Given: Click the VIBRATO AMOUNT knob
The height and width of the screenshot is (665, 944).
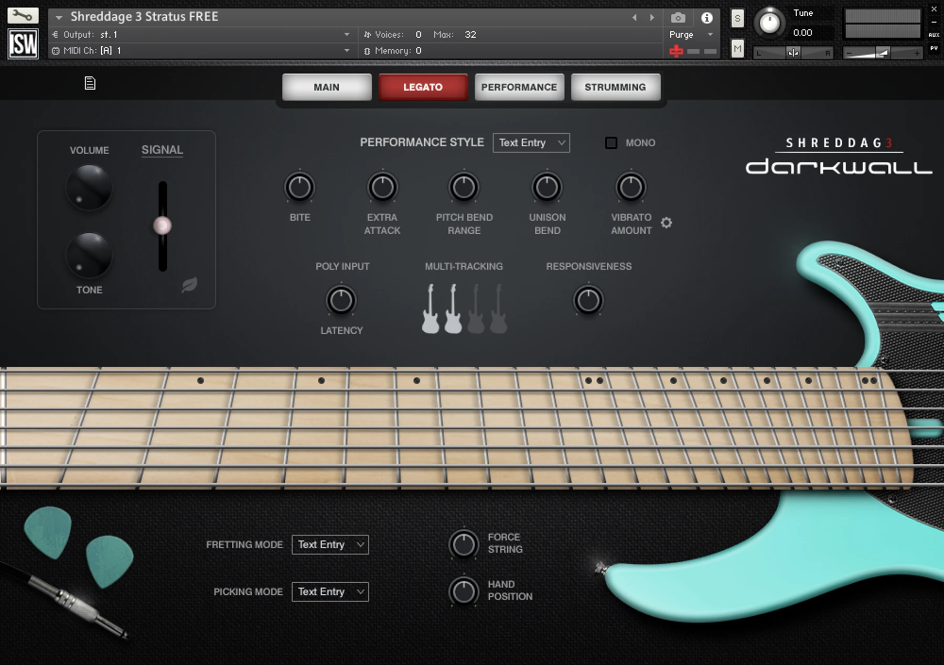Looking at the screenshot, I should pyautogui.click(x=631, y=187).
